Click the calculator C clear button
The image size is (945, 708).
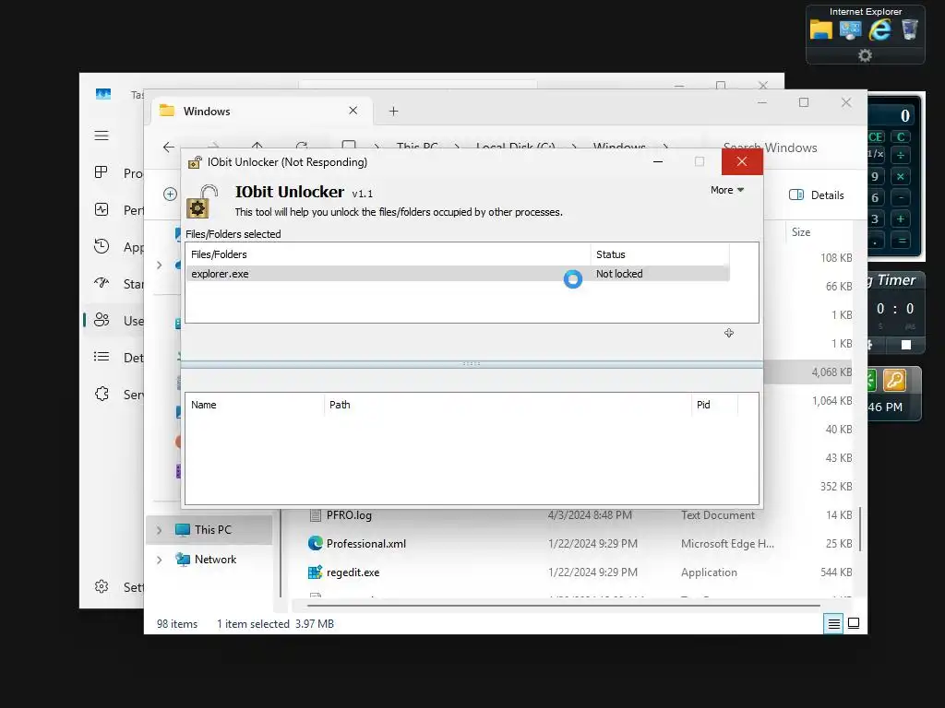[x=901, y=136]
